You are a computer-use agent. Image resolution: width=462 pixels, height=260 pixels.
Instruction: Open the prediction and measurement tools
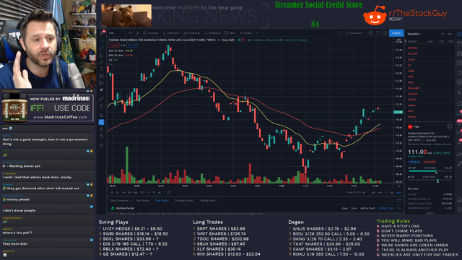pos(101,83)
